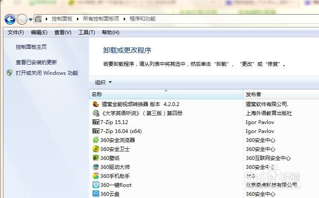The height and width of the screenshot is (198, 319).
Task: Open 打开或关闭 Windows 功能 link
Action: click(47, 73)
